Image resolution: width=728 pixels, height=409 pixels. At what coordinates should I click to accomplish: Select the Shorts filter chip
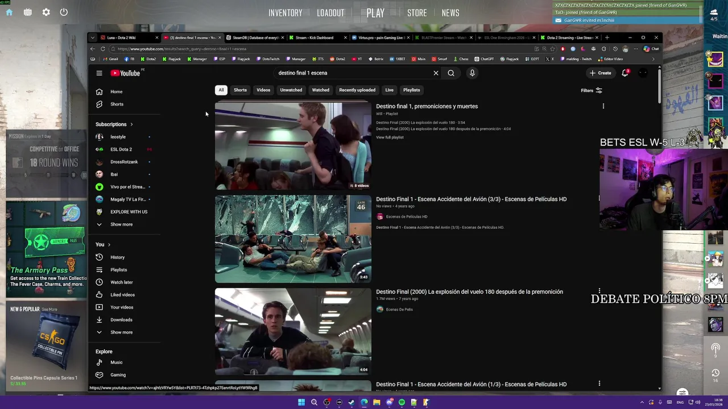point(240,90)
